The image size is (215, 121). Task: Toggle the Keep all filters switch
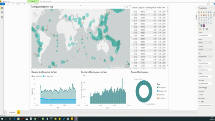coord(202,102)
